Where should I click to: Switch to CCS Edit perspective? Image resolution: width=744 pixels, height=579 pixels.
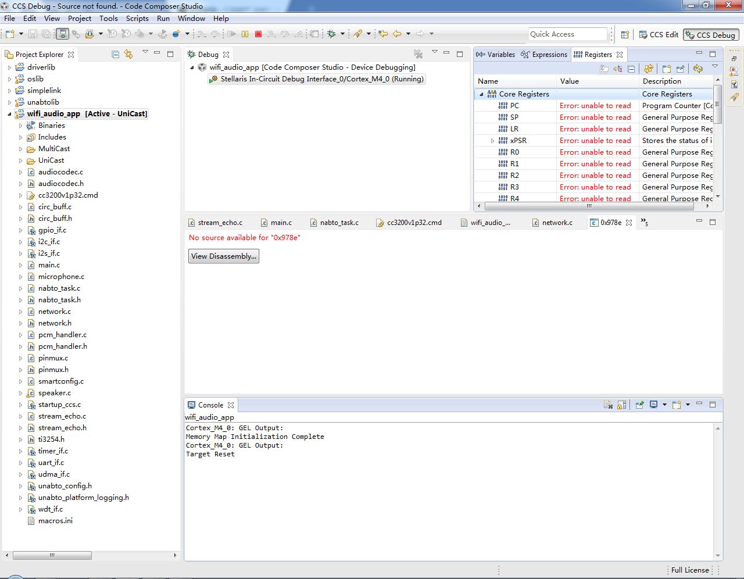pos(659,35)
